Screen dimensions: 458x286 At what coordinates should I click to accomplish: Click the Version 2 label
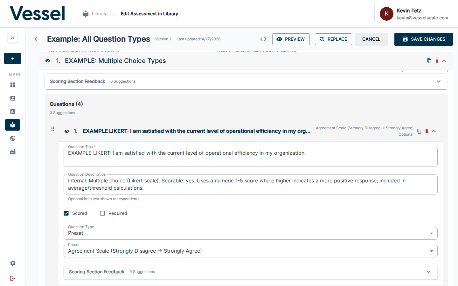click(x=163, y=39)
